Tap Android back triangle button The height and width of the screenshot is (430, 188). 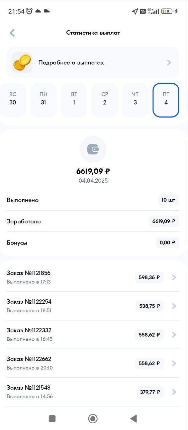(x=133, y=418)
